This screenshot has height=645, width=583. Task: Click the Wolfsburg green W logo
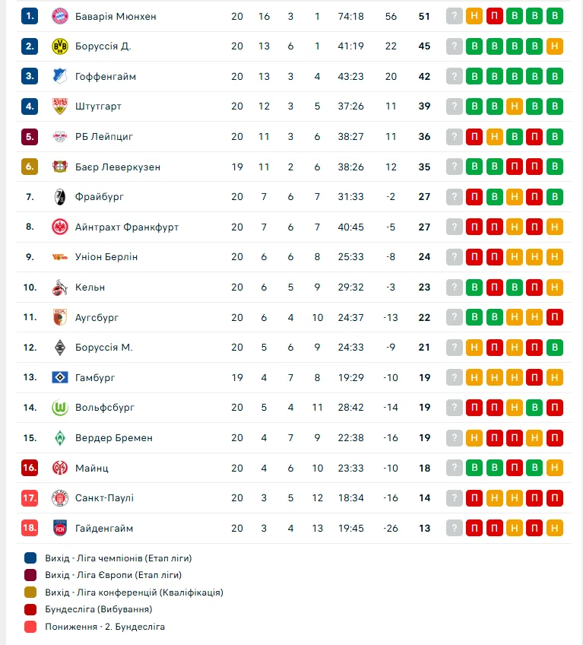(60, 408)
